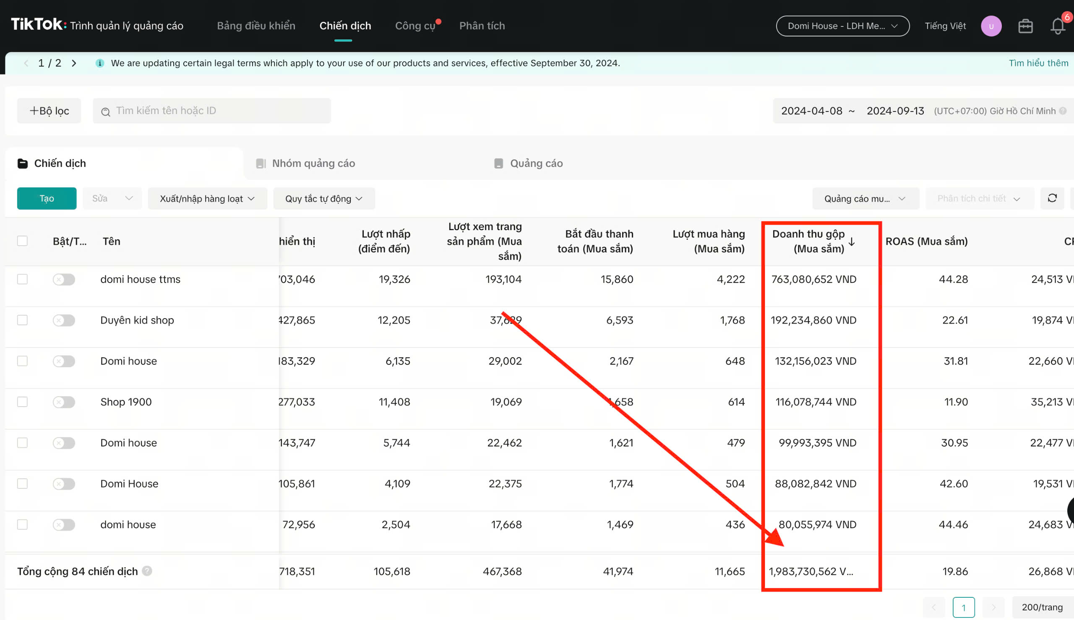Click the sort arrow on Doanh thu gộp
Viewport: 1074px width, 620px height.
pos(852,241)
